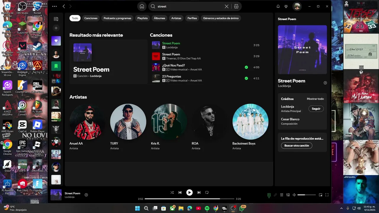
Task: Click Buscar otra canción button
Action: point(297,146)
